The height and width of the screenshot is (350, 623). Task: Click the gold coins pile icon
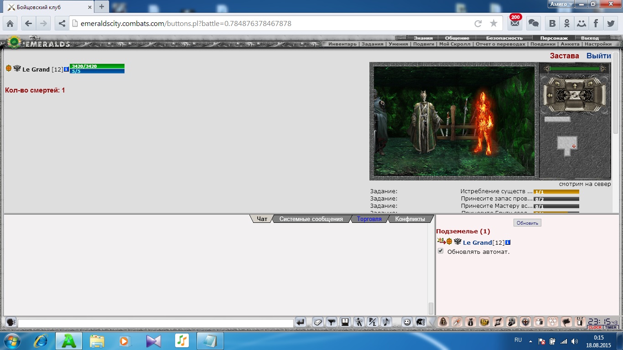484,322
